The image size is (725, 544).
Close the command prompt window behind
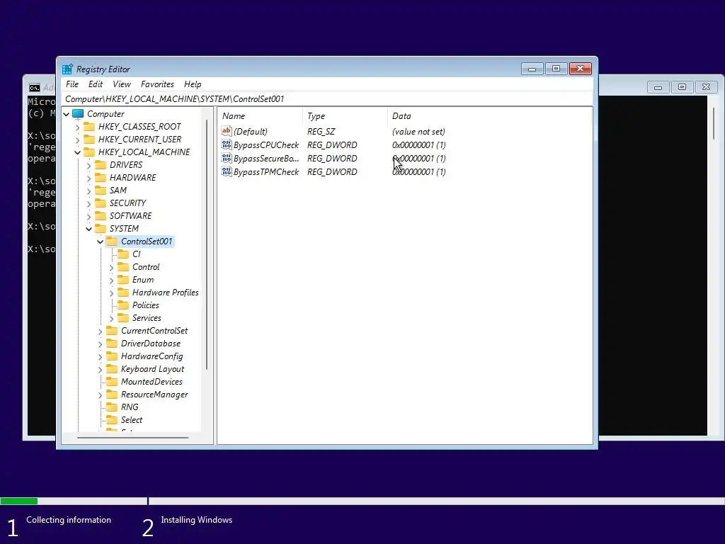(706, 87)
